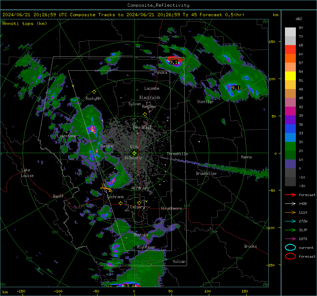The height and width of the screenshot is (296, 317).
Task: Click the Limestone label
Action: [x=67, y=136]
